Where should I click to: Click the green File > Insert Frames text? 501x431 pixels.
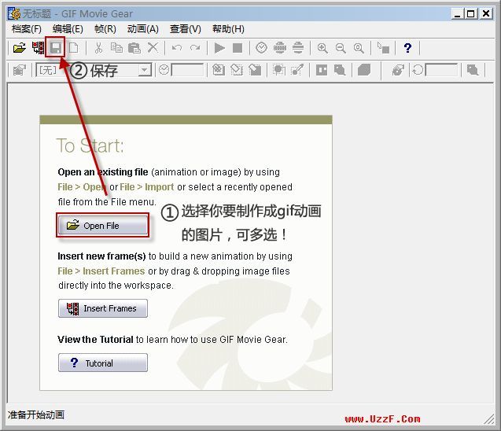101,271
